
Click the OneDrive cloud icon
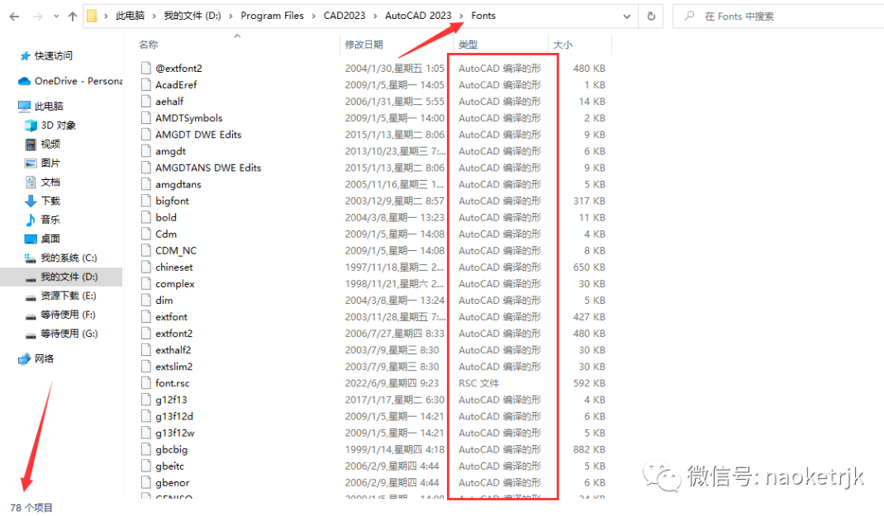pyautogui.click(x=24, y=81)
